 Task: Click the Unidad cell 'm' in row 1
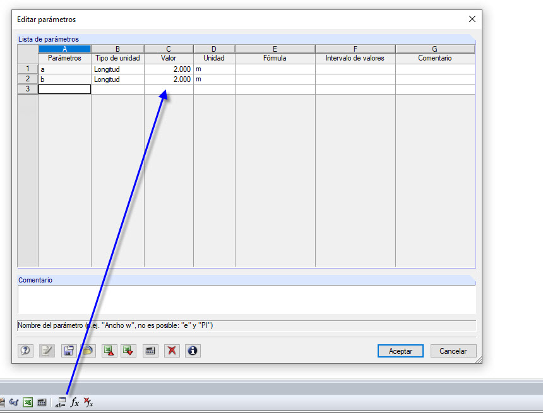214,69
